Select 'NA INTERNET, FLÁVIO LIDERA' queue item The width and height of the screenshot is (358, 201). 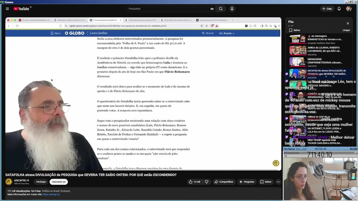coord(319,131)
